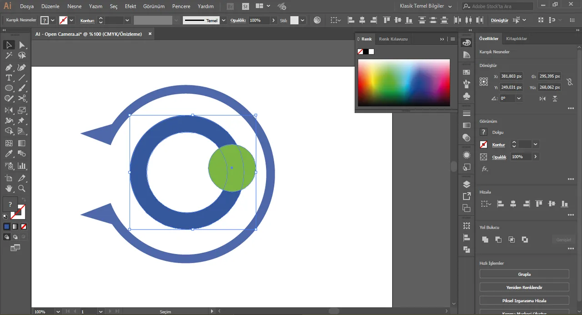Select the Ellipse shape tool
The image size is (582, 315).
pyautogui.click(x=9, y=88)
